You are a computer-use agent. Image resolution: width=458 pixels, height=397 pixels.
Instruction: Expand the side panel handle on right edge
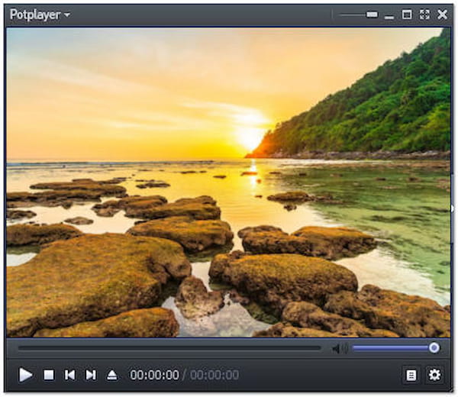click(453, 208)
